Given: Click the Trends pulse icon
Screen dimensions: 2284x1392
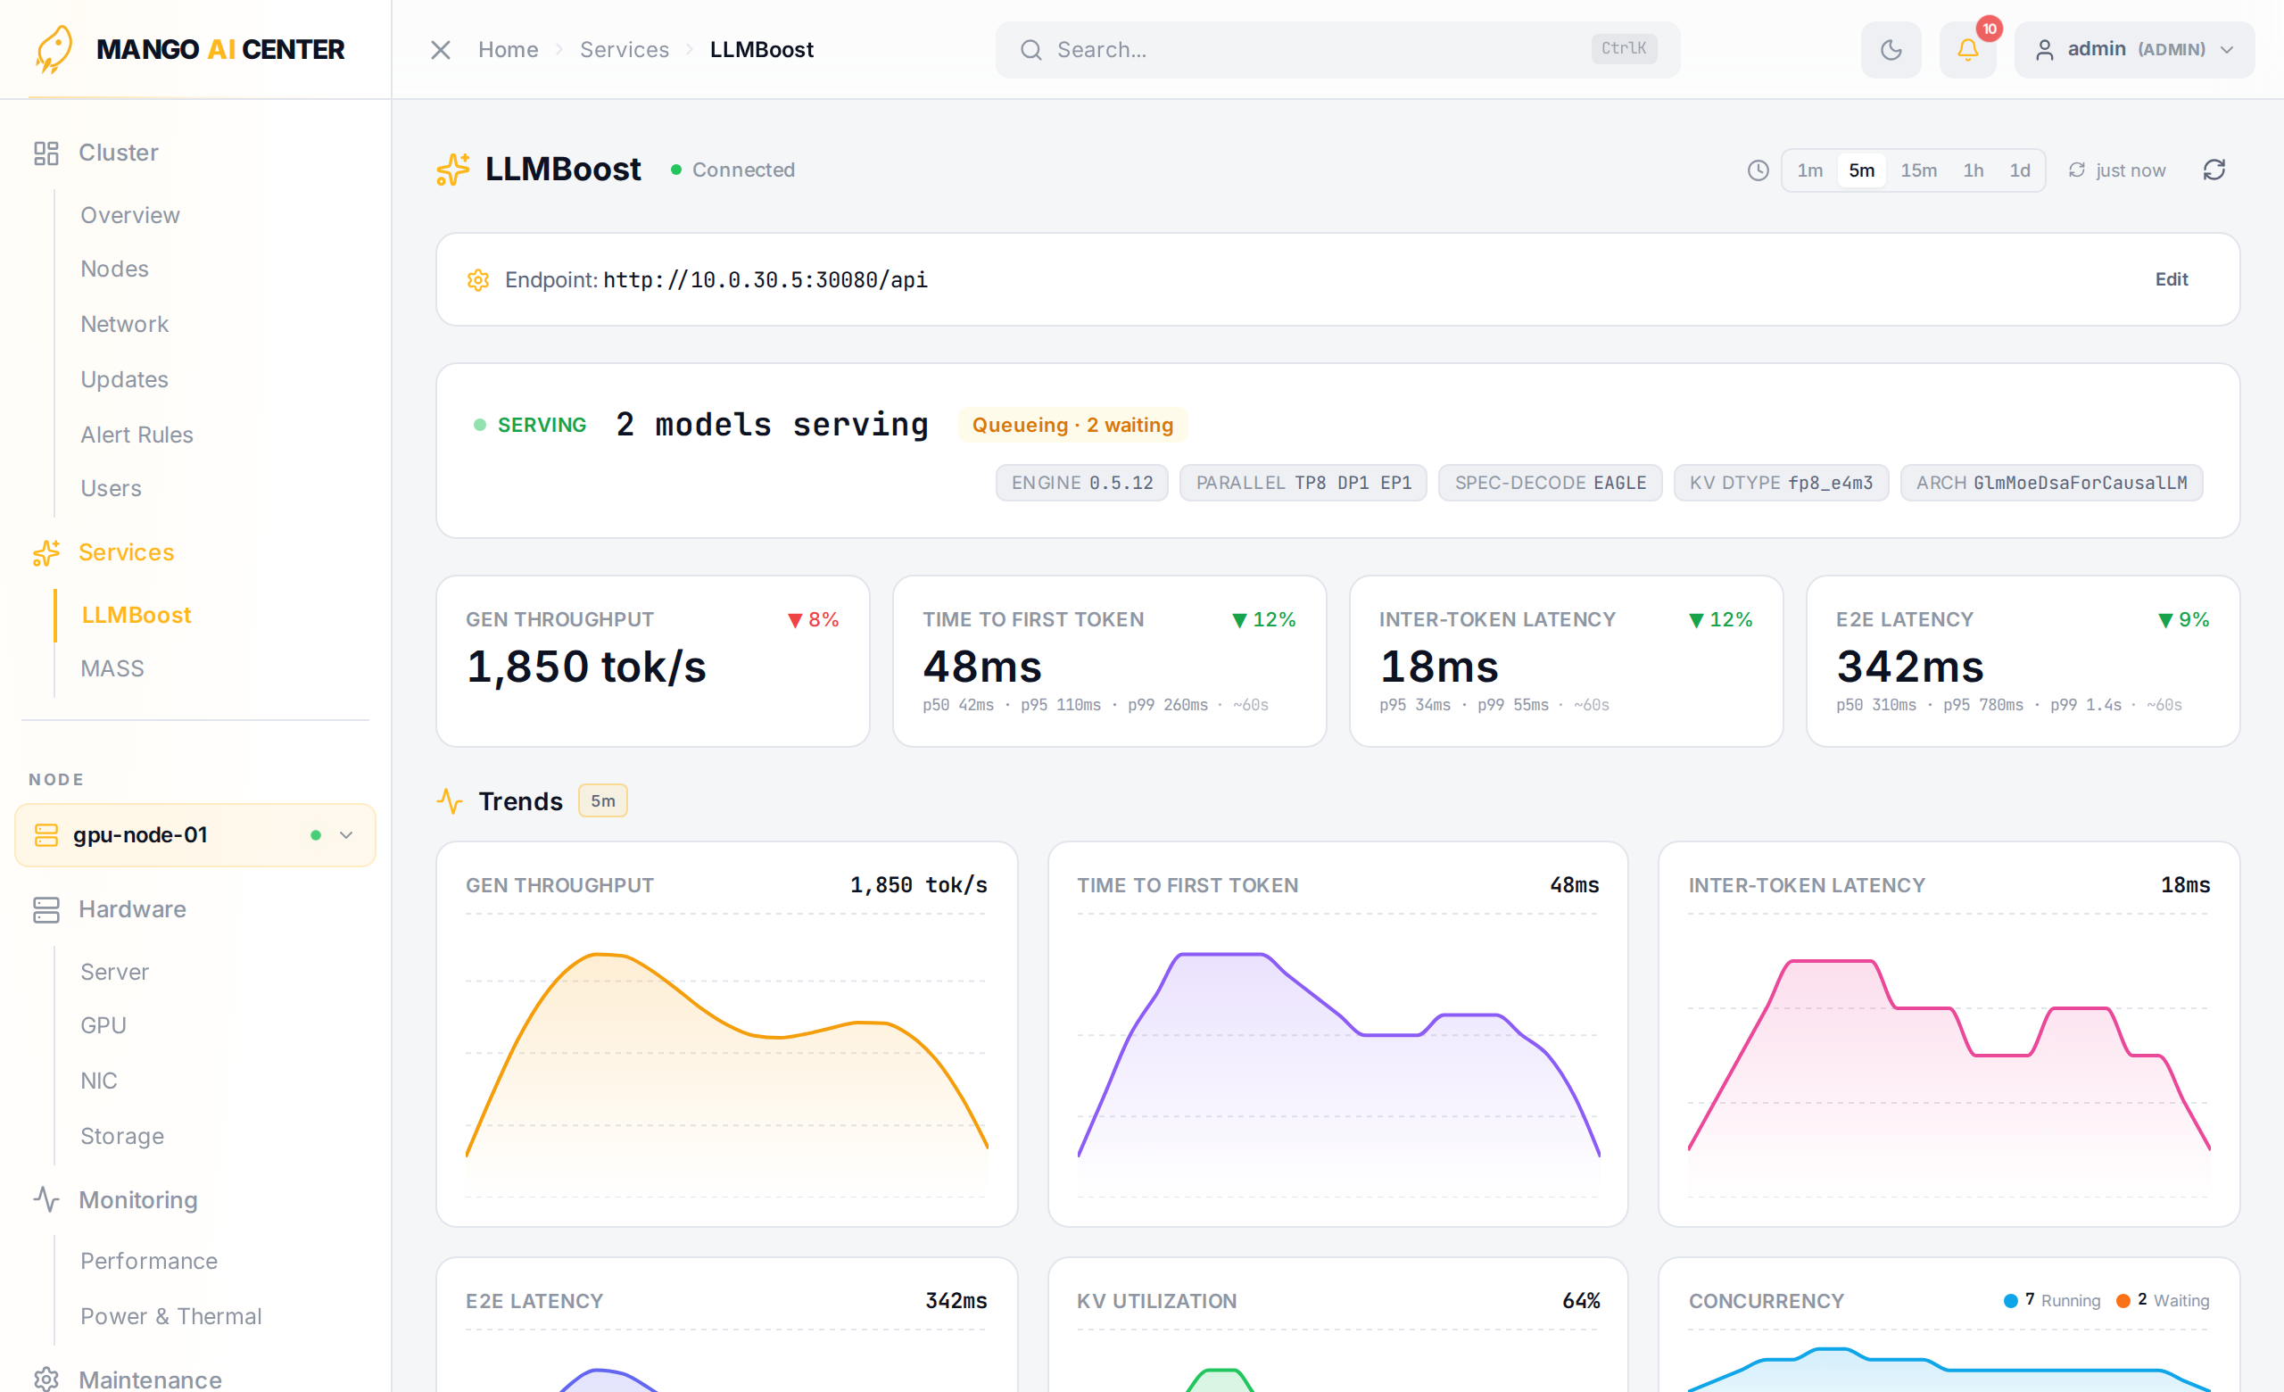Looking at the screenshot, I should pyautogui.click(x=450, y=800).
